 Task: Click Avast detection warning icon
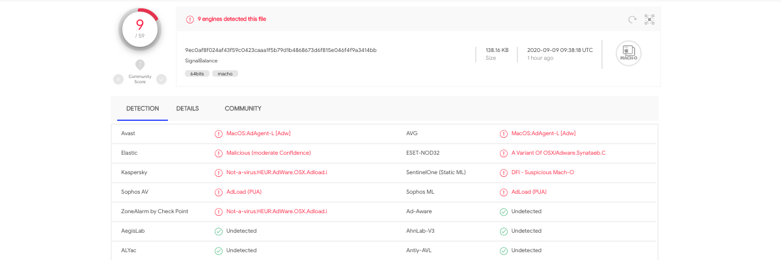pyautogui.click(x=219, y=133)
